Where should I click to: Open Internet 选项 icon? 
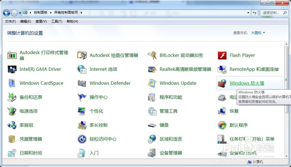82,69
